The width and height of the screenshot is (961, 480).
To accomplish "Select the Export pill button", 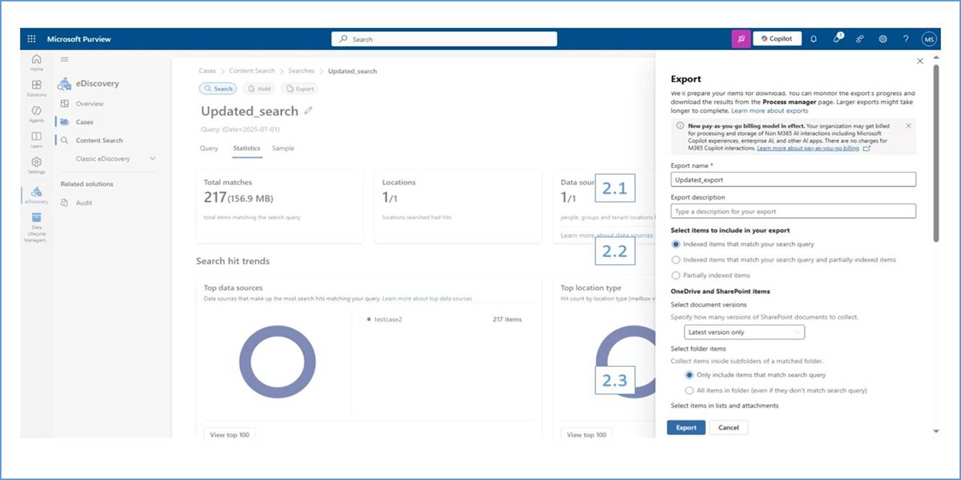I will click(299, 89).
